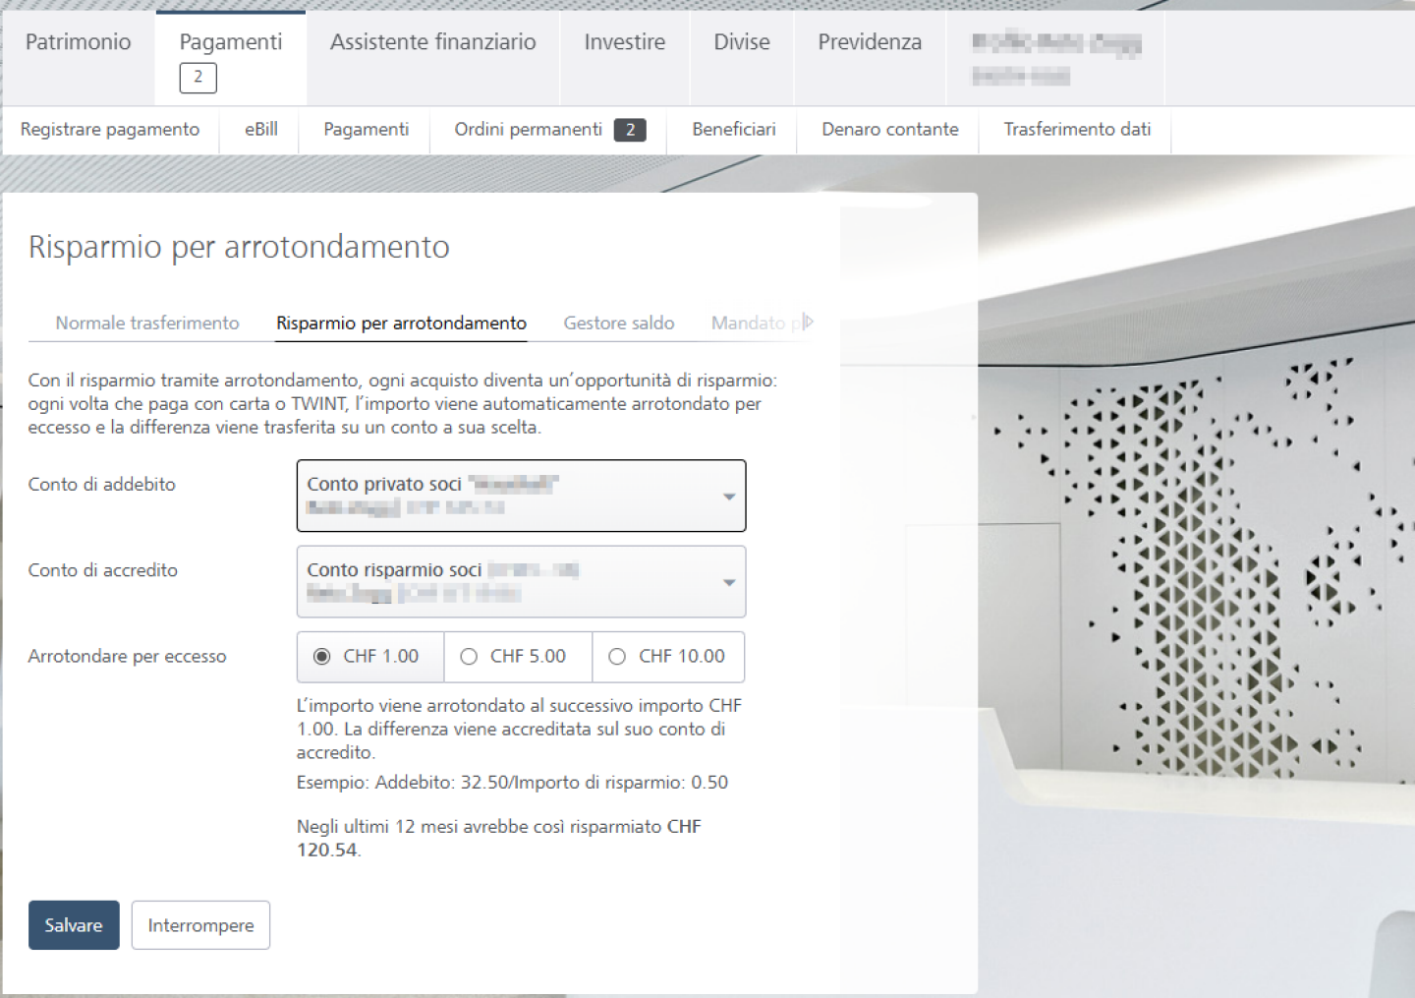Open the Beneficiari page
Image resolution: width=1415 pixels, height=998 pixels.
point(732,129)
